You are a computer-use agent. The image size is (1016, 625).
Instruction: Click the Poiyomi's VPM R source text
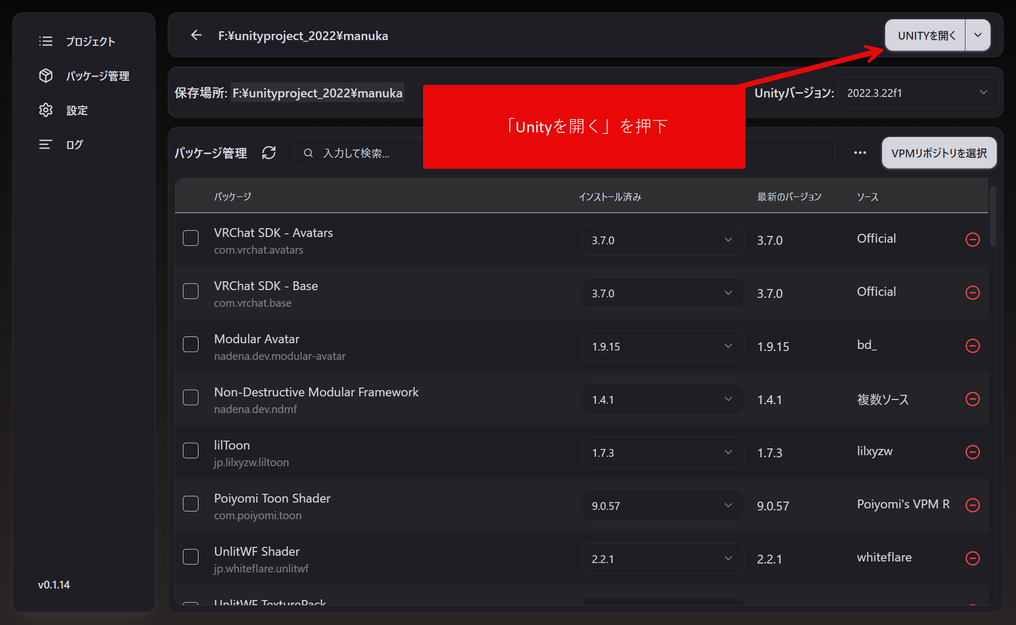[x=903, y=504]
